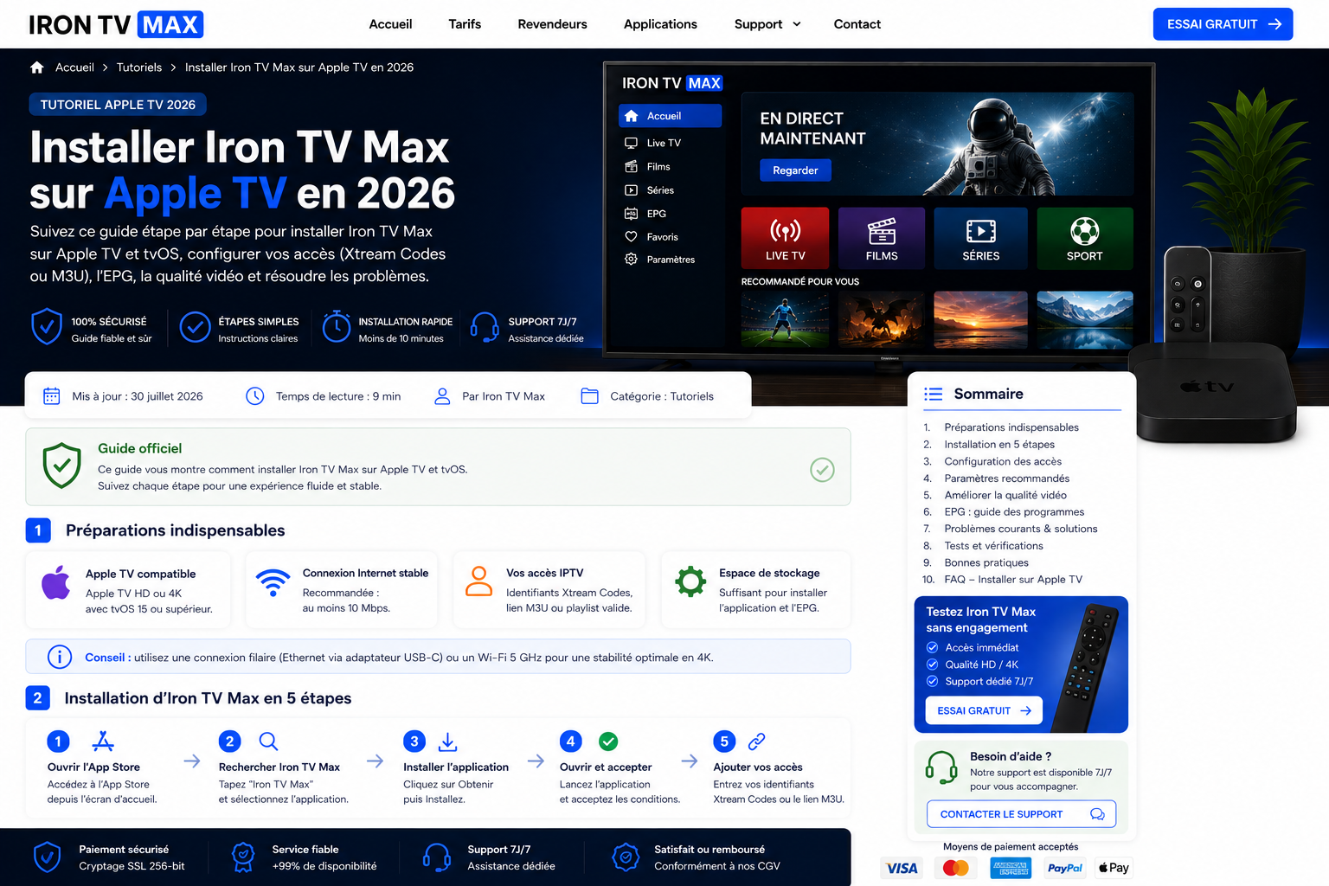
Task: Jump to Configuration des accès in Sommaire
Action: pyautogui.click(x=1003, y=461)
